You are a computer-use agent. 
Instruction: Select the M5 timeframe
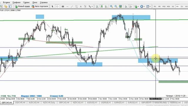pos(159,6)
